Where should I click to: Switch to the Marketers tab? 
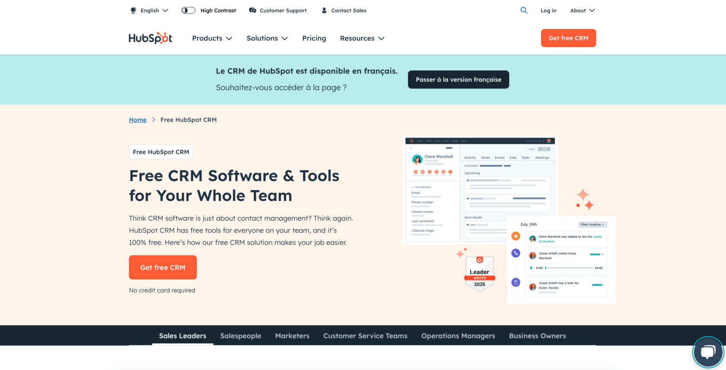(x=292, y=336)
